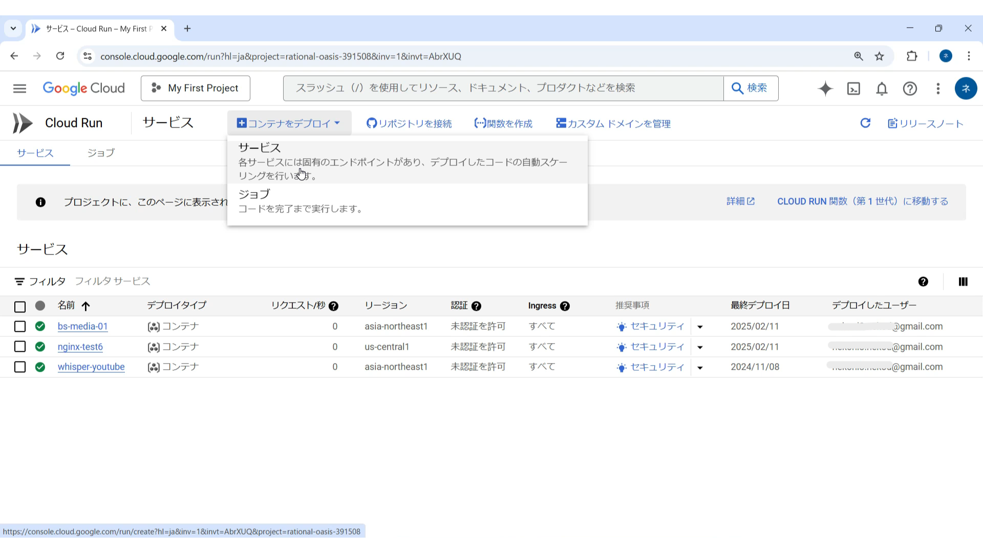Image resolution: width=983 pixels, height=553 pixels.
Task: Click the refresh icon beside release notes
Action: [865, 123]
